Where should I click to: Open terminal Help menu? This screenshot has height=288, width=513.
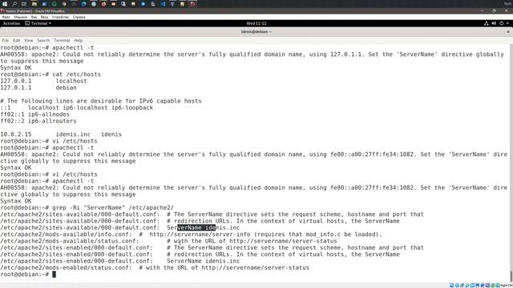click(x=79, y=41)
